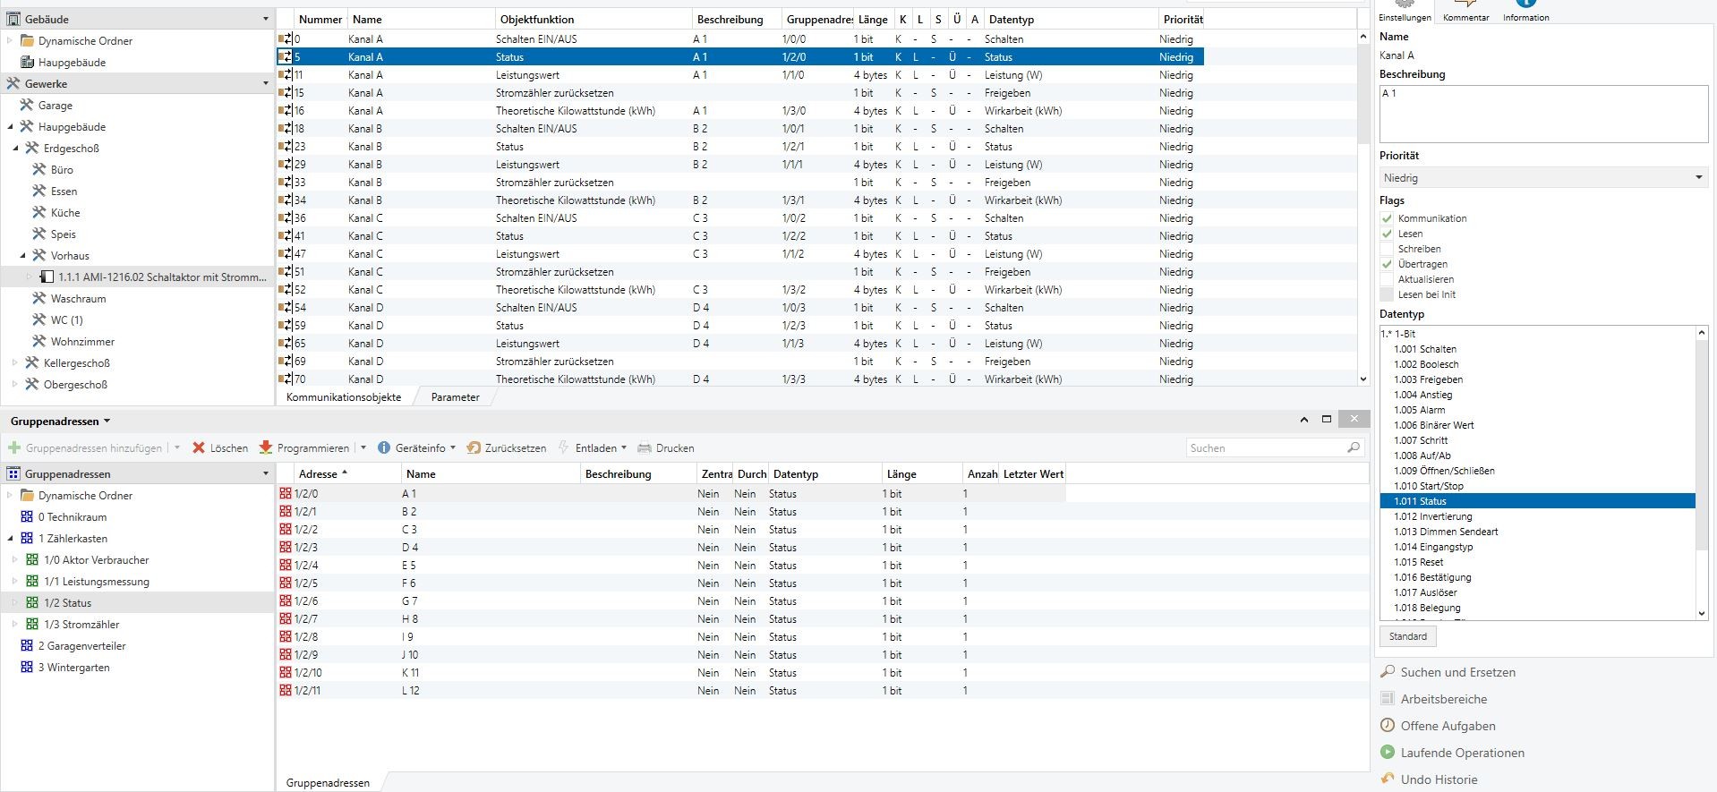Select datatype 1.001 Schalten in list
The width and height of the screenshot is (1717, 792).
1424,349
